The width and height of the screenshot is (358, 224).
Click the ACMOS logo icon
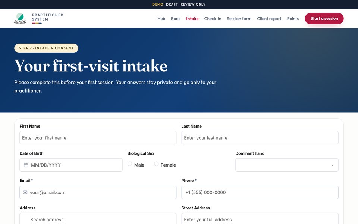[x=20, y=19]
